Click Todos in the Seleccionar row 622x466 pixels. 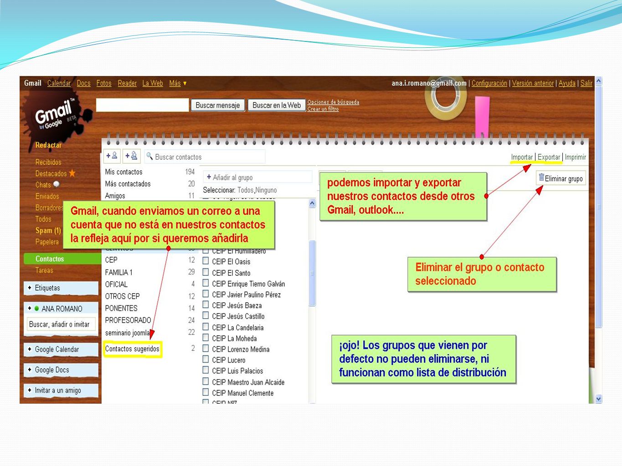[x=246, y=190]
